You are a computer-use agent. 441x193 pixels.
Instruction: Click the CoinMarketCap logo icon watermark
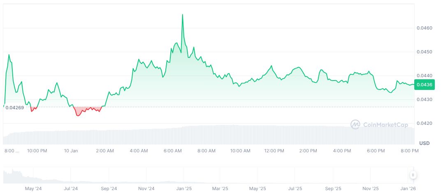355,124
